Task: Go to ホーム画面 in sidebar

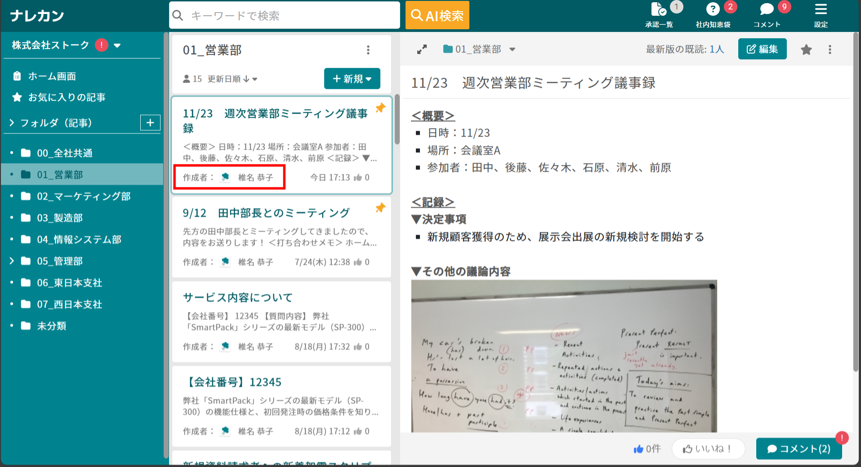Action: click(x=52, y=76)
